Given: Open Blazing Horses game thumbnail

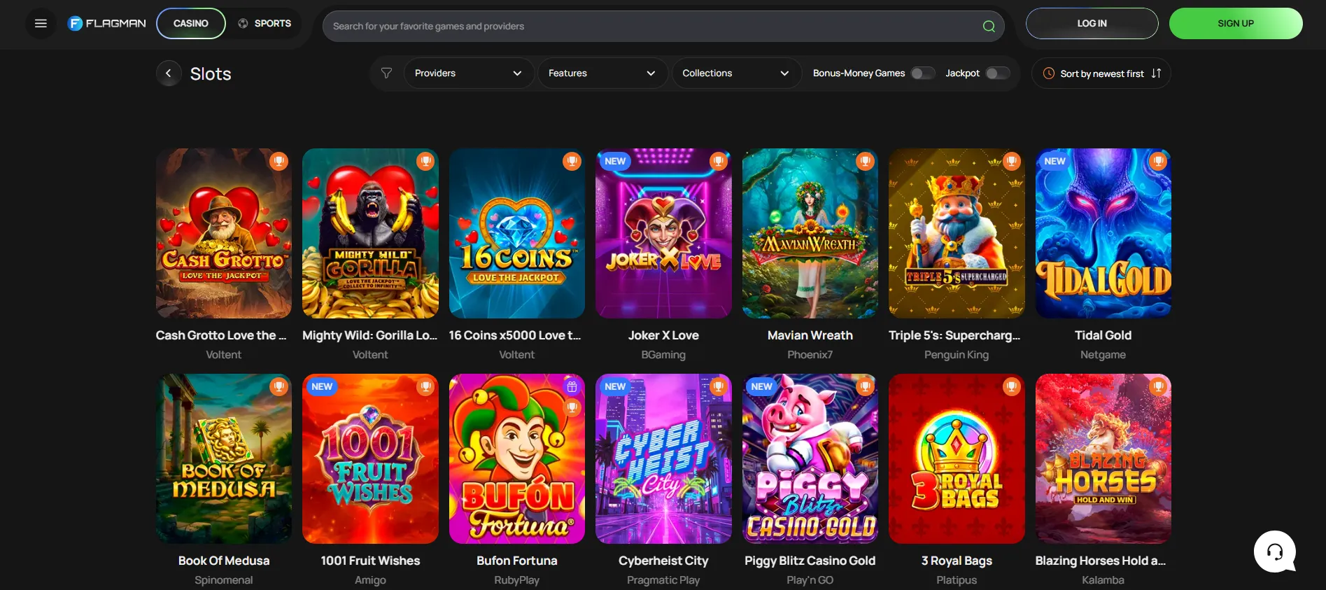Looking at the screenshot, I should point(1103,458).
